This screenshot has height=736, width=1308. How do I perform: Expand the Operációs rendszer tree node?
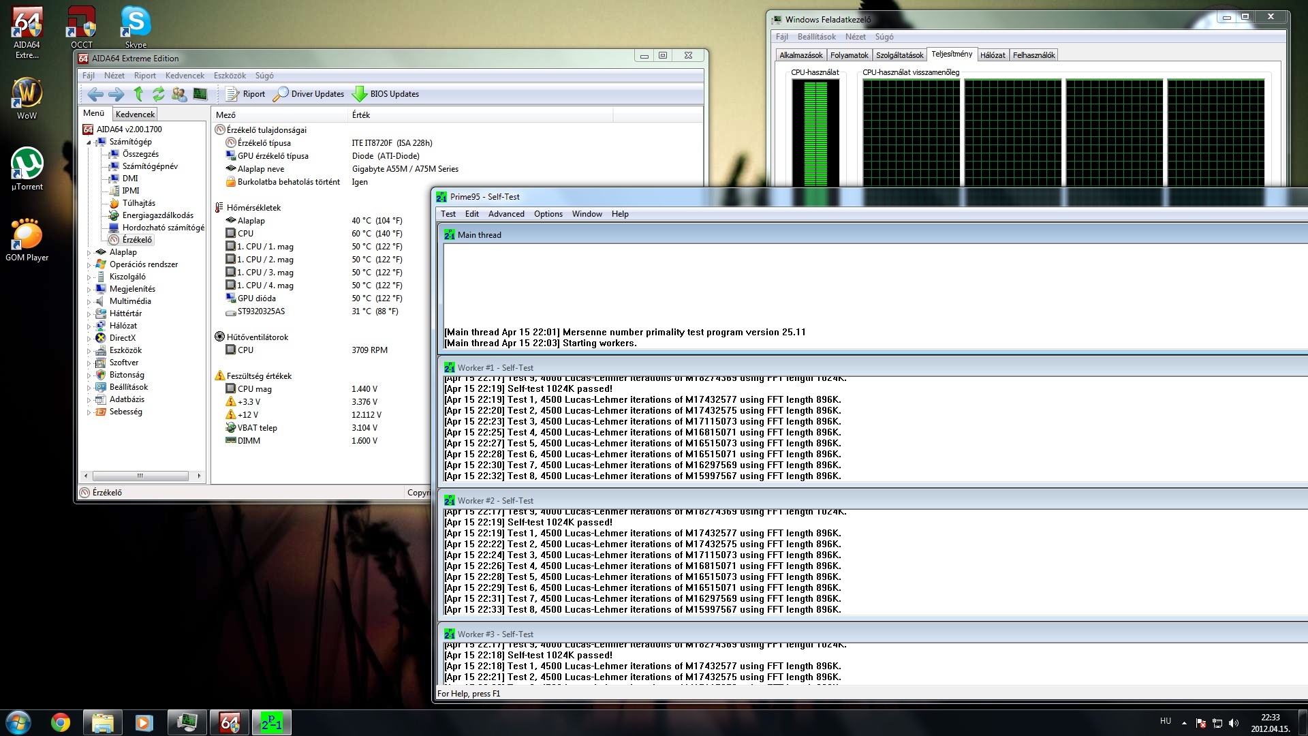[89, 265]
